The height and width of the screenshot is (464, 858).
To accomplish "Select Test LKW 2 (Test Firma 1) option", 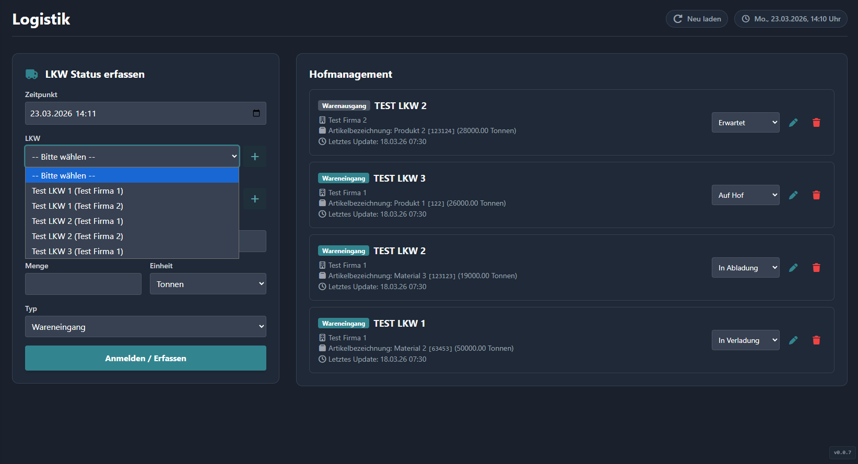I will 77,221.
